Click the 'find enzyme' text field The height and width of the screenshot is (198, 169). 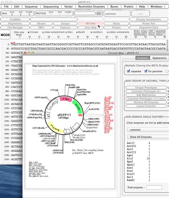click(154, 187)
